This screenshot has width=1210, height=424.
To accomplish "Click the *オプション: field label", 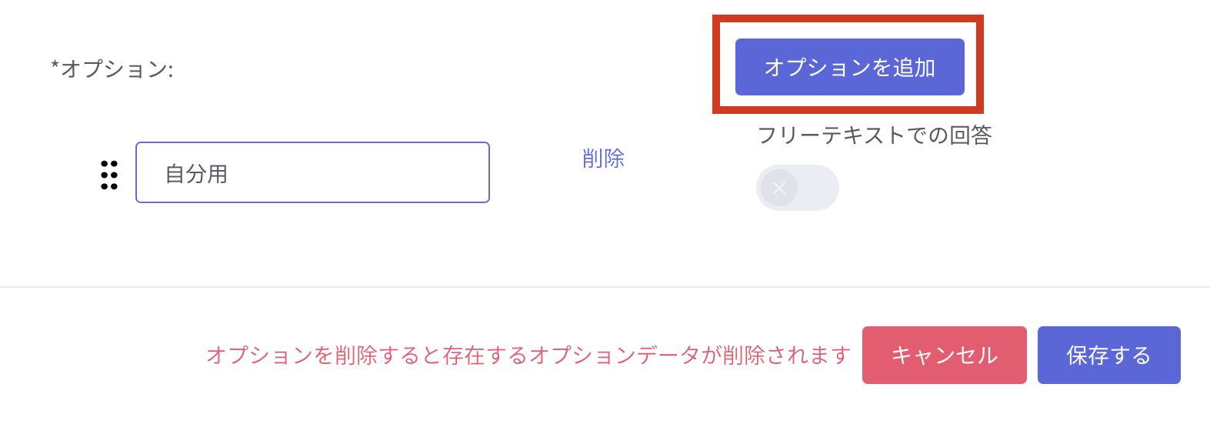I will (x=112, y=69).
